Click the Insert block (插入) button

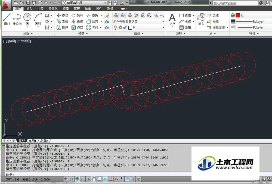point(201,20)
